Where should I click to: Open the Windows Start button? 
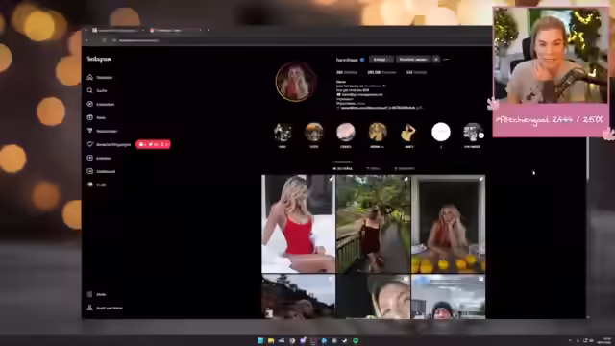click(x=260, y=340)
